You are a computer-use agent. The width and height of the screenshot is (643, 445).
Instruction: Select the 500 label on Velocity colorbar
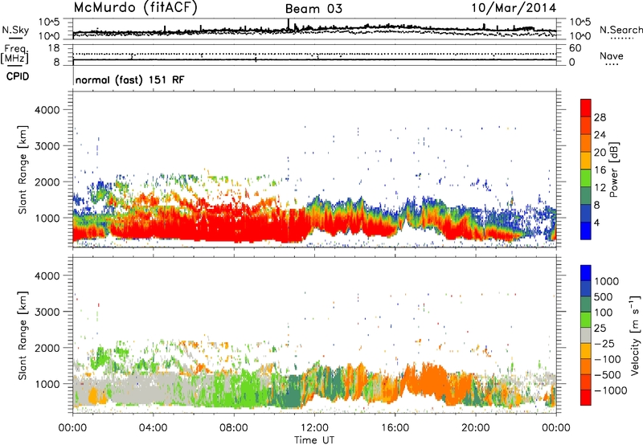coord(604,297)
